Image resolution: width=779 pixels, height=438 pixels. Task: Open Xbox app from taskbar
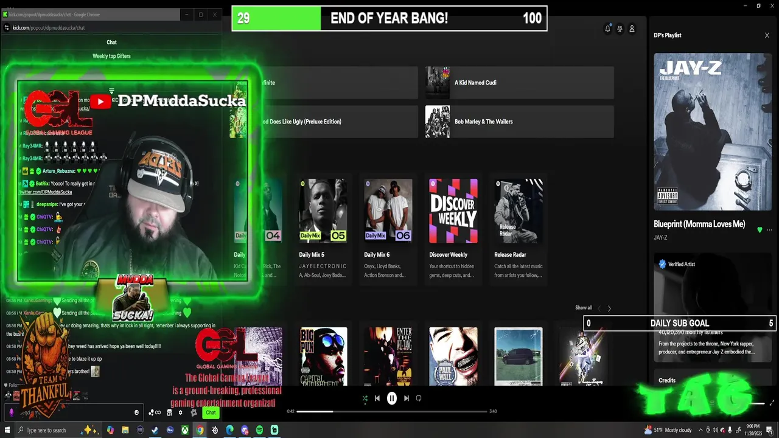184,430
